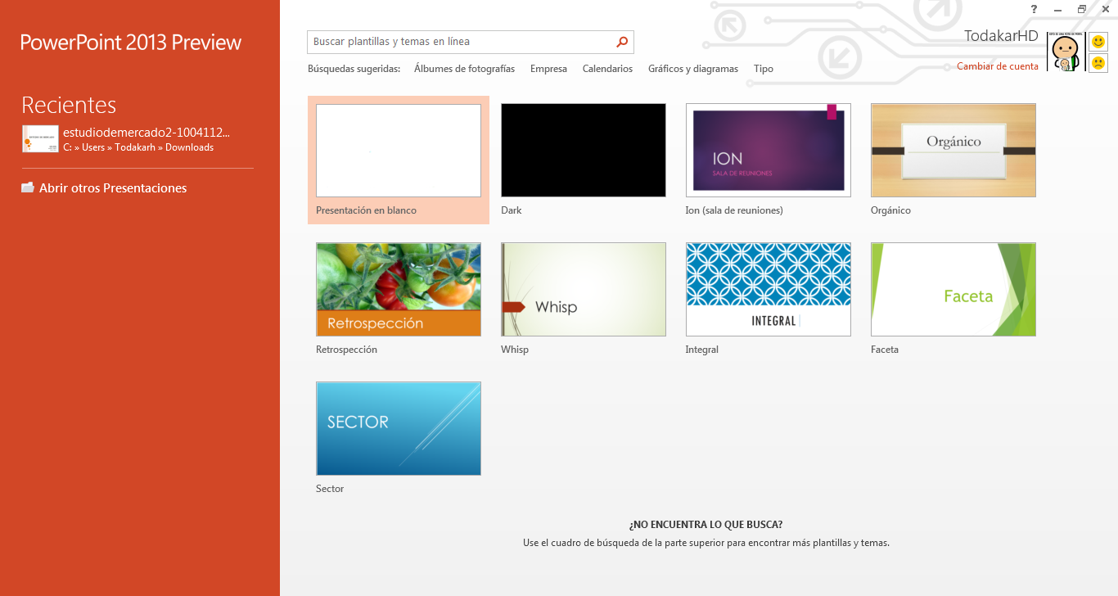Choose the Tipo suggested search
Image resolution: width=1118 pixels, height=596 pixels.
[x=764, y=69]
